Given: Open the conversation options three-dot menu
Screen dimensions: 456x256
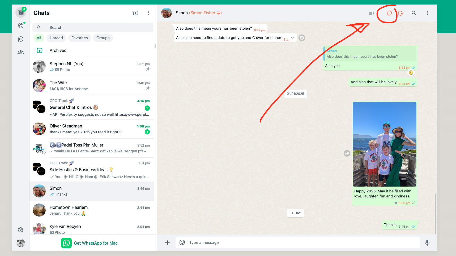Looking at the screenshot, I should coord(427,13).
